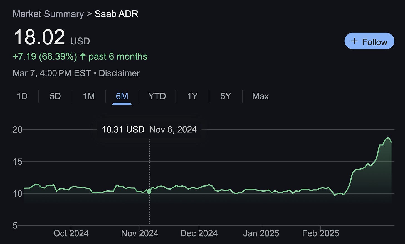Click the 'past 6 months' text
The width and height of the screenshot is (405, 244).
coord(118,56)
